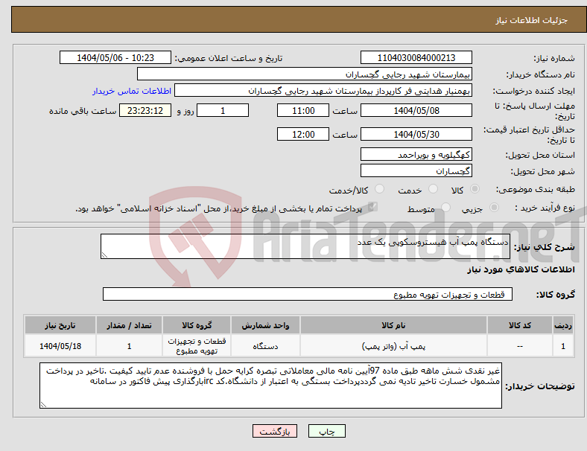587x451 pixels.
Task: Select the جزیی purchase type radio
Action: coord(494,208)
